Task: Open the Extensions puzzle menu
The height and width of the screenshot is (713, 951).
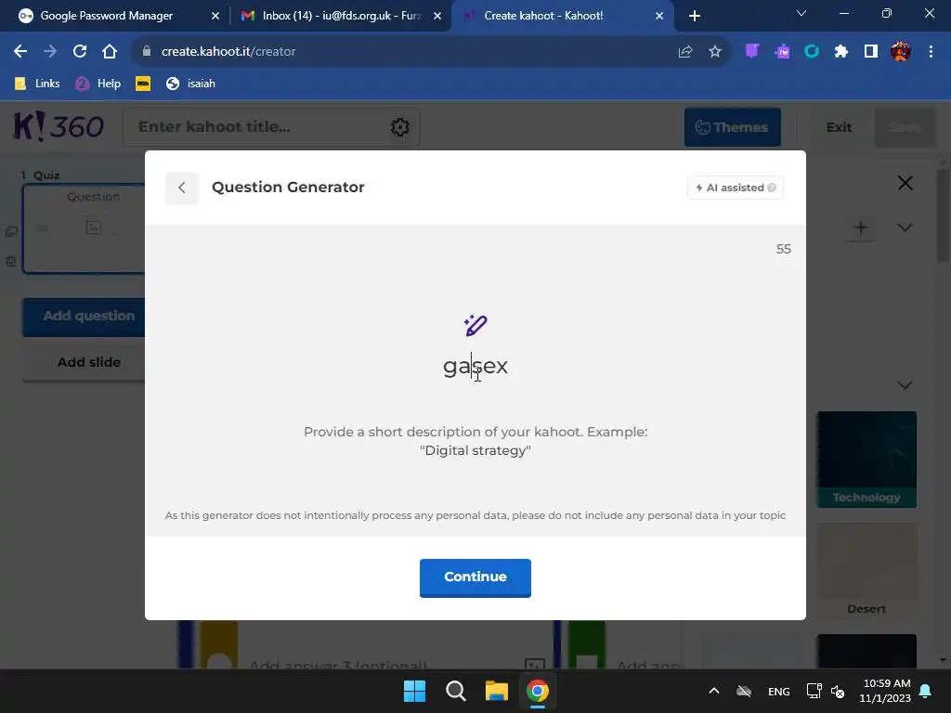Action: [x=841, y=52]
